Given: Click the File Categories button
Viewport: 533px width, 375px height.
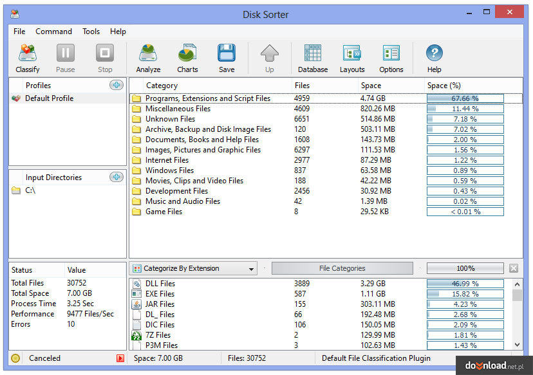Looking at the screenshot, I should pyautogui.click(x=342, y=268).
